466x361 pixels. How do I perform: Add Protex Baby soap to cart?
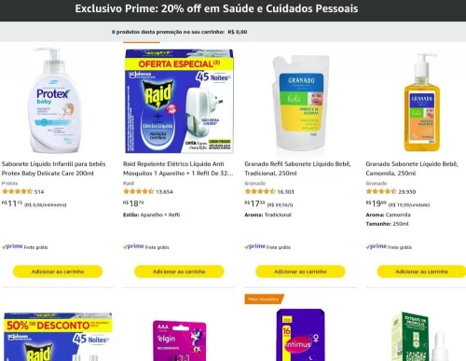[x=58, y=271]
